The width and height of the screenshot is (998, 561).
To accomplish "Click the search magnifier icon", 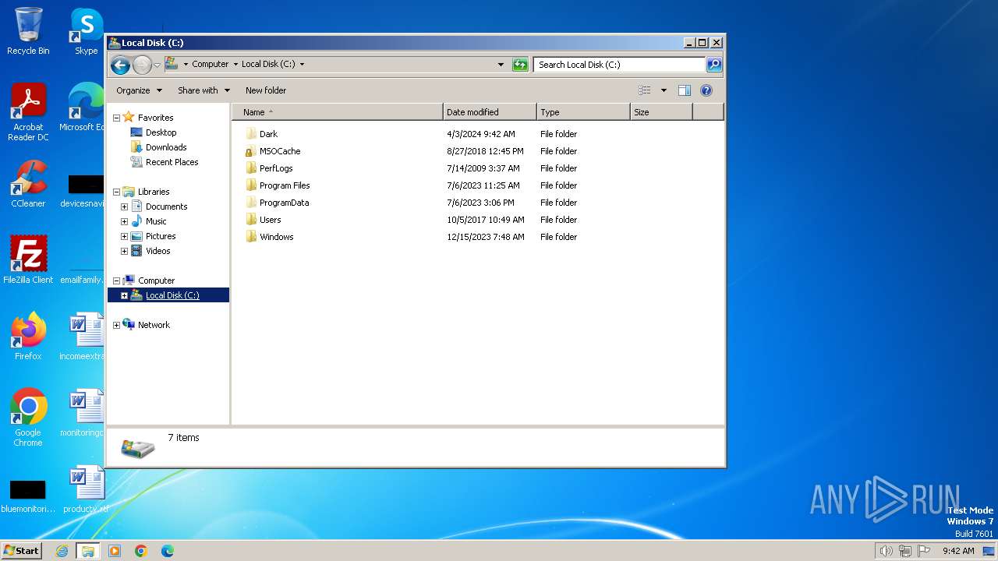I will click(x=713, y=65).
